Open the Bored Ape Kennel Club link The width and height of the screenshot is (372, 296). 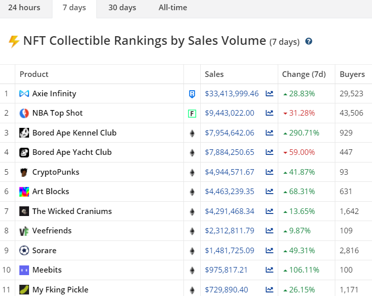(74, 133)
